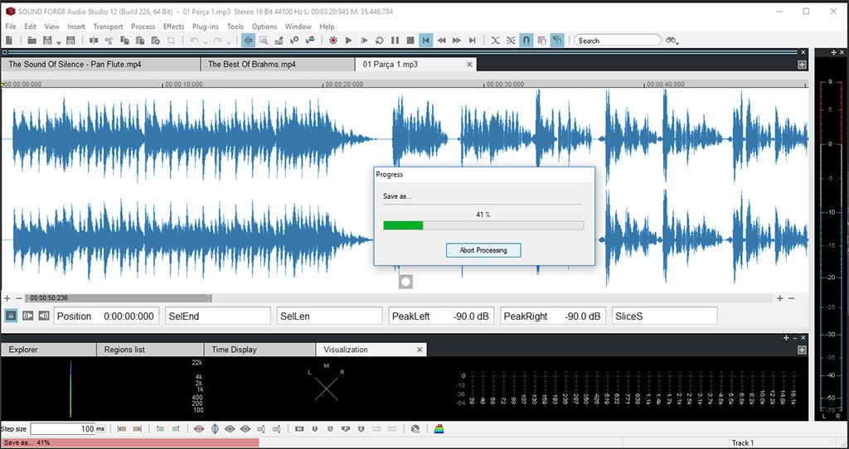Image resolution: width=849 pixels, height=449 pixels.
Task: Create a new file with New icon
Action: coord(8,41)
